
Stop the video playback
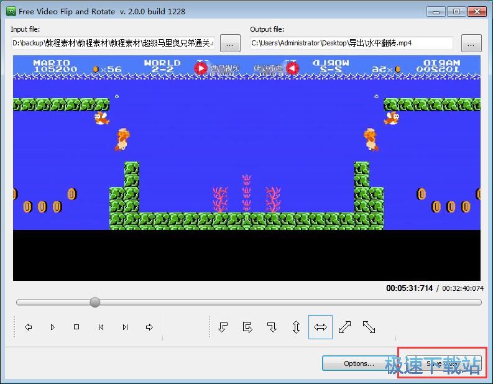(76, 327)
